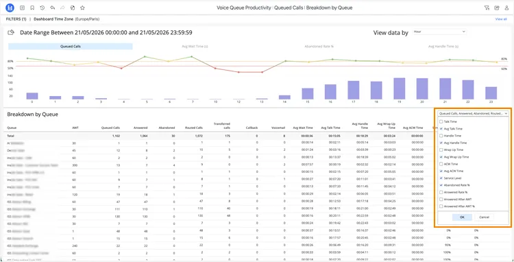Image resolution: width=514 pixels, height=262 pixels.
Task: Click the hour 17 bar in chart
Action: pos(354,90)
